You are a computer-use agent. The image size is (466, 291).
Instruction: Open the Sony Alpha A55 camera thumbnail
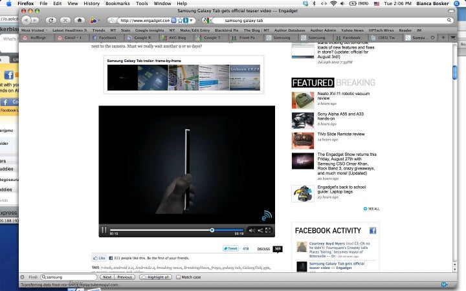[x=302, y=120]
